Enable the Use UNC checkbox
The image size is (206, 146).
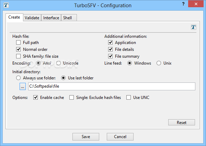point(129,98)
